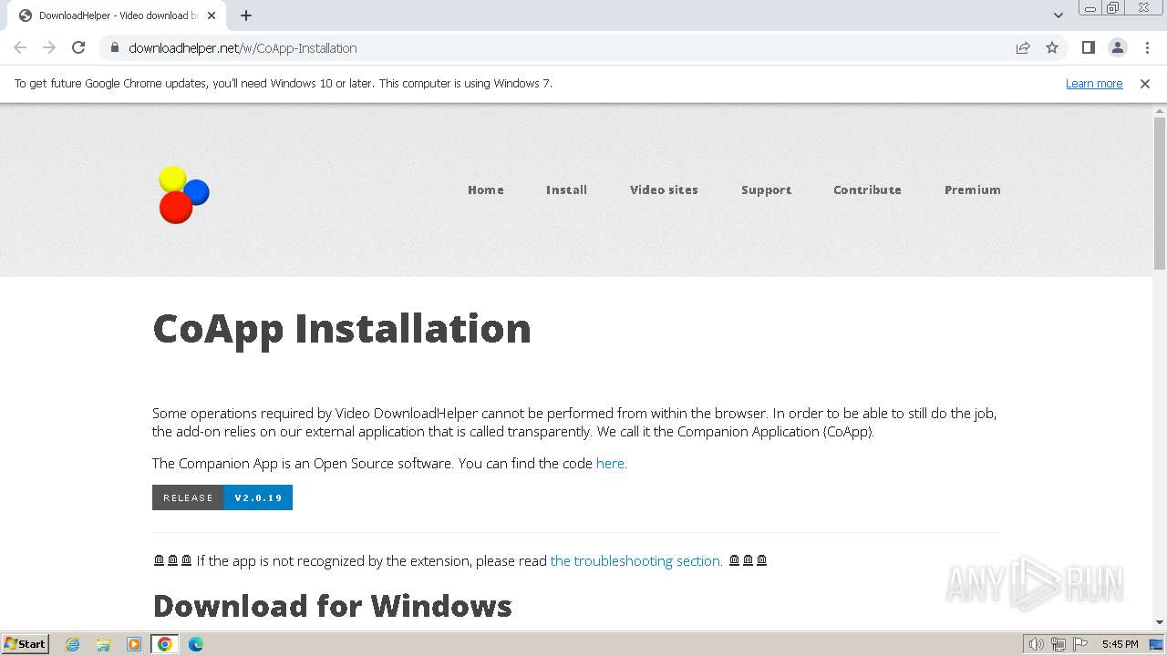Open the Premium menu item
The image size is (1167, 656).
click(x=973, y=190)
